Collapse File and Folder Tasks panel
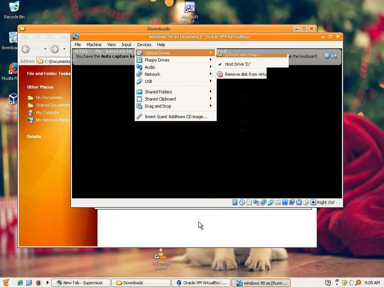This screenshot has width=384, height=288. point(49,73)
